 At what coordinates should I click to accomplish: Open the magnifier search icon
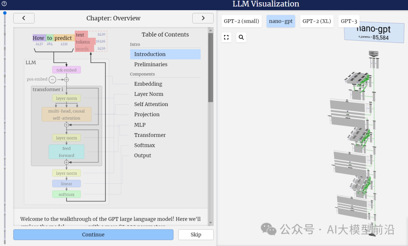point(241,37)
